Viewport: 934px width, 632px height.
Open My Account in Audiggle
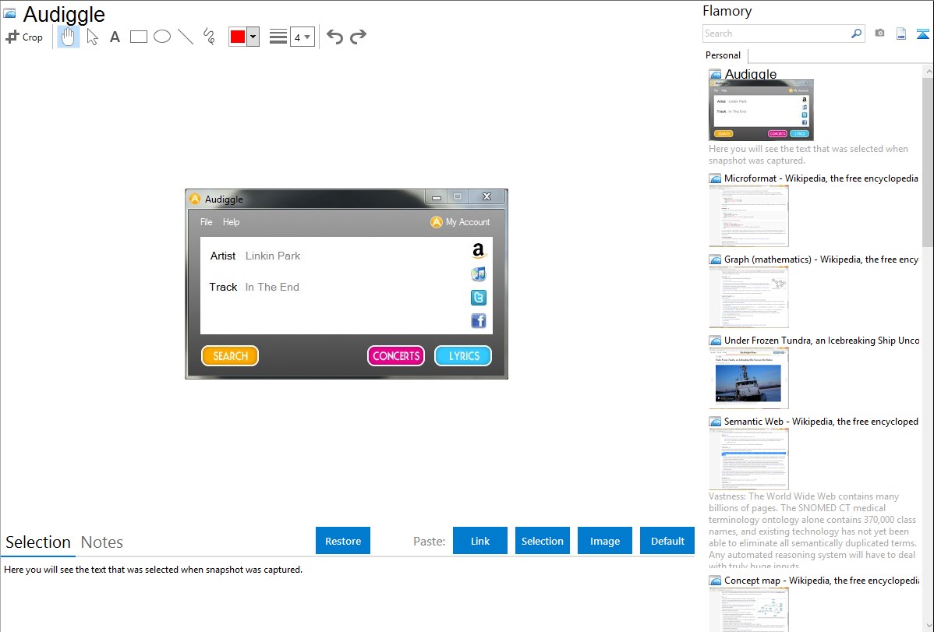click(460, 222)
